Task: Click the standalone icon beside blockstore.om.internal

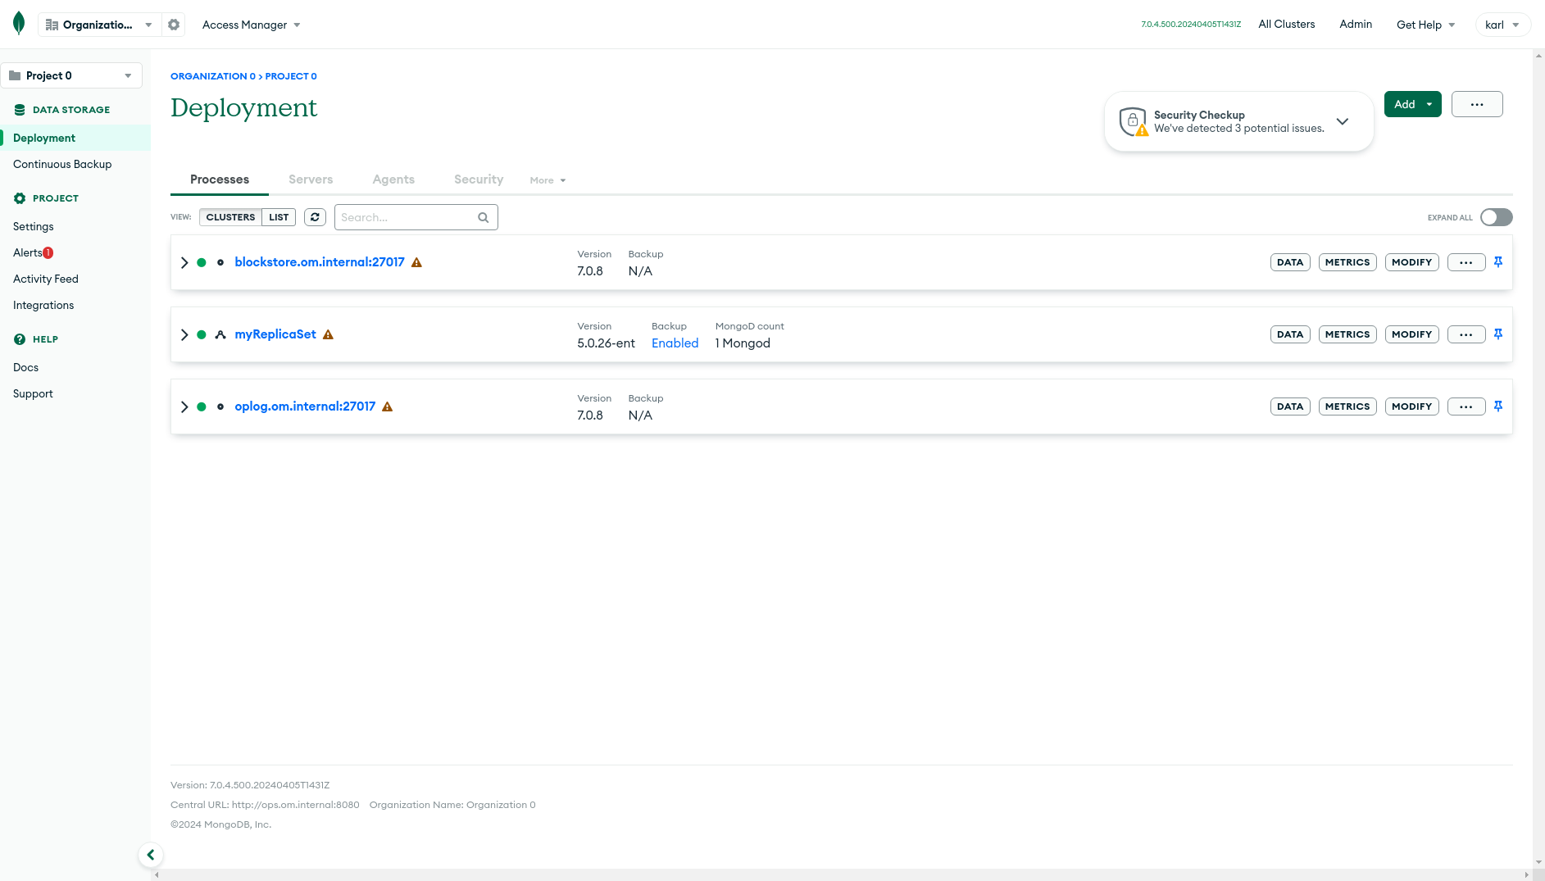Action: 220,262
